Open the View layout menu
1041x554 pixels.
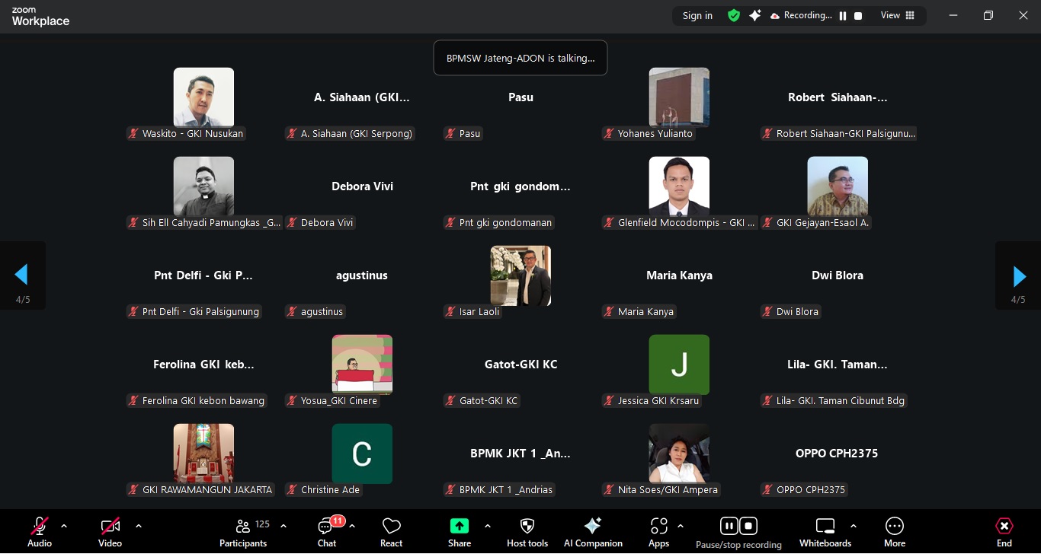897,15
